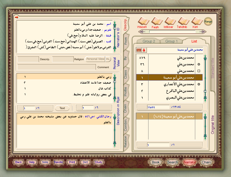
Task: Open the Tahdhib book icon
Action: click(x=183, y=21)
